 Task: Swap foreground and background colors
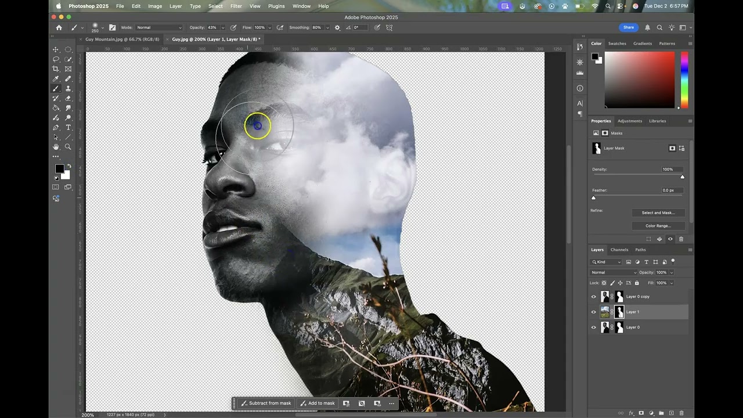click(x=68, y=166)
